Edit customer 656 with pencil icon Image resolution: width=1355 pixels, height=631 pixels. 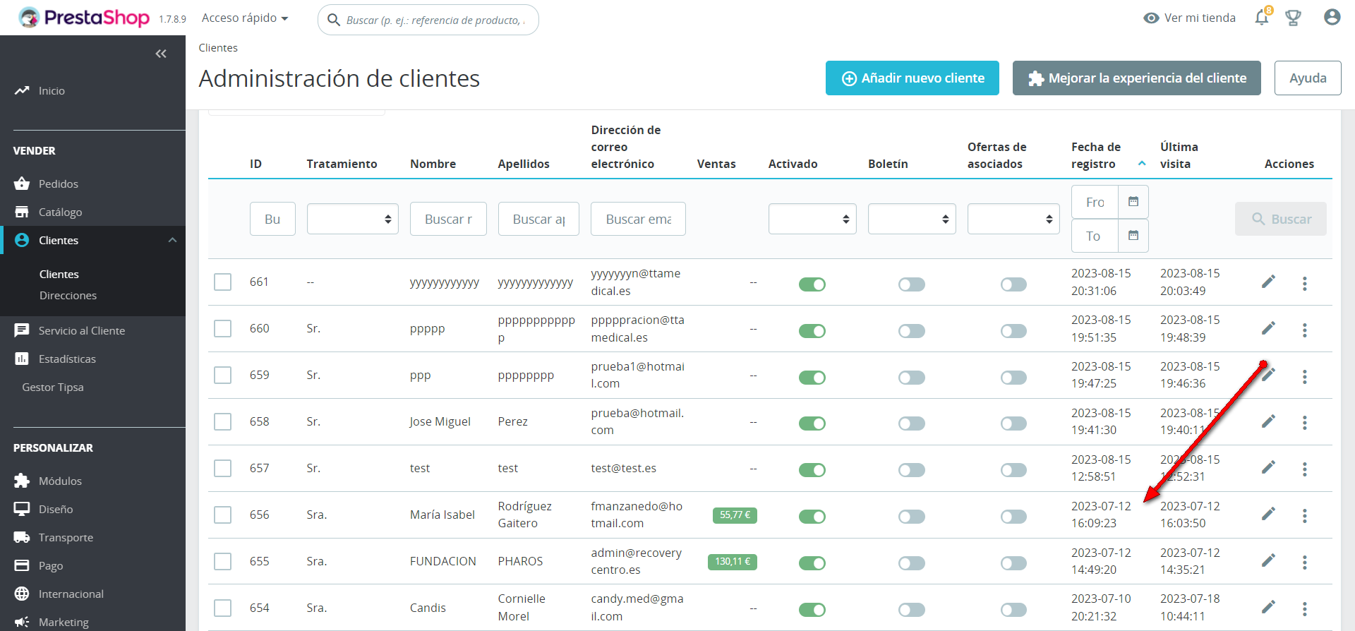tap(1268, 515)
